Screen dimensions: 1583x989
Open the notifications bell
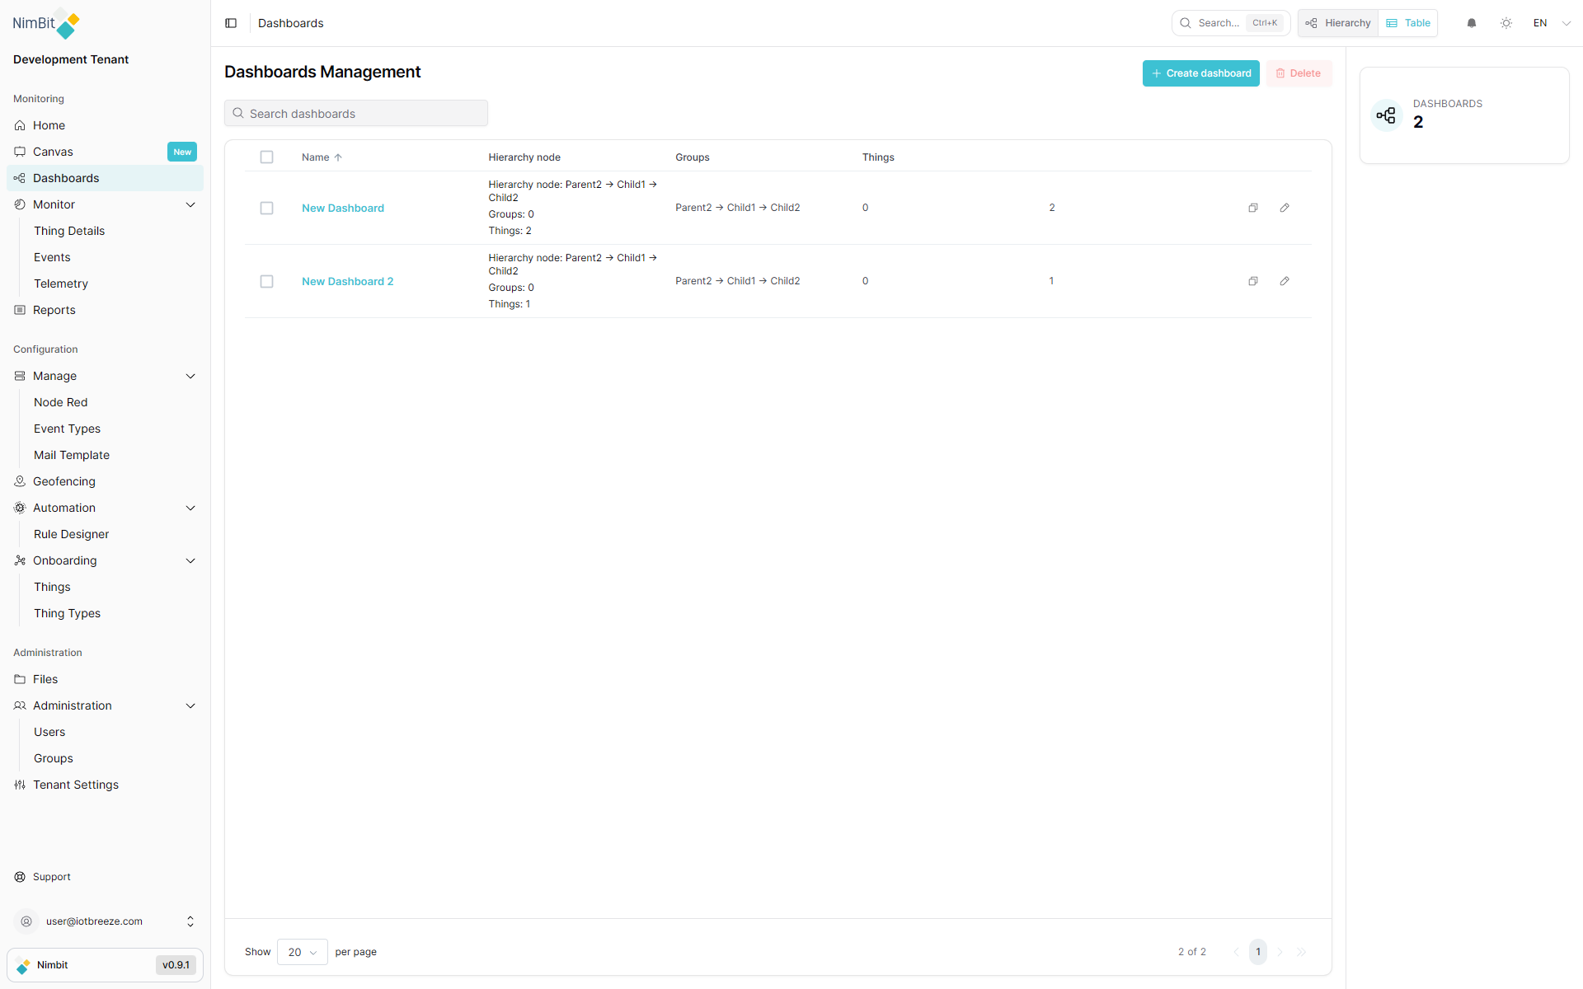point(1472,23)
